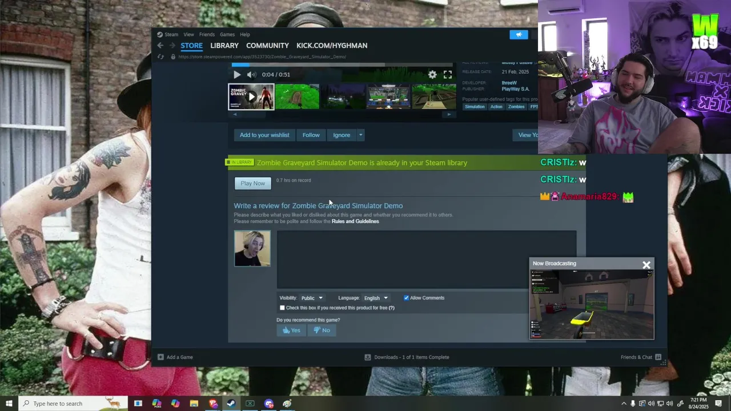Image resolution: width=731 pixels, height=411 pixels.
Task: Select the green grass grave screenshot thumbnail
Action: point(297,96)
